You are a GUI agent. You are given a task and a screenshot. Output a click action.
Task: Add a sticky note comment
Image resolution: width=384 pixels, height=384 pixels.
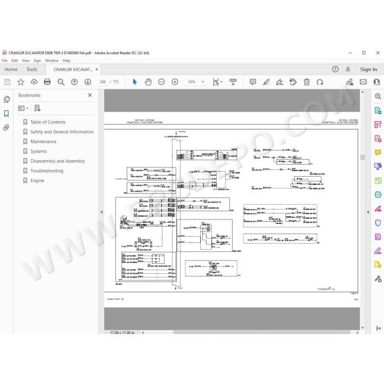[253, 82]
